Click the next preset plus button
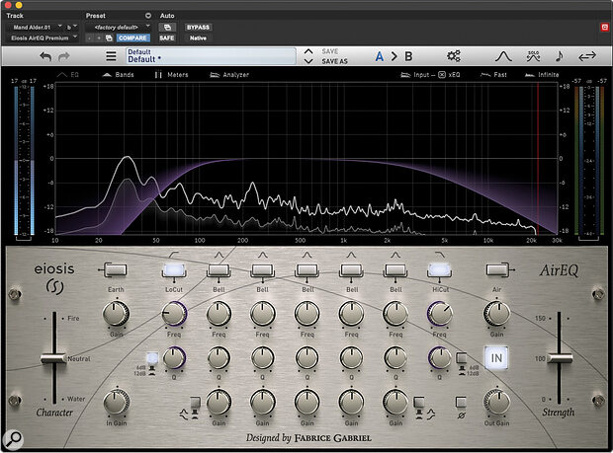 point(99,38)
